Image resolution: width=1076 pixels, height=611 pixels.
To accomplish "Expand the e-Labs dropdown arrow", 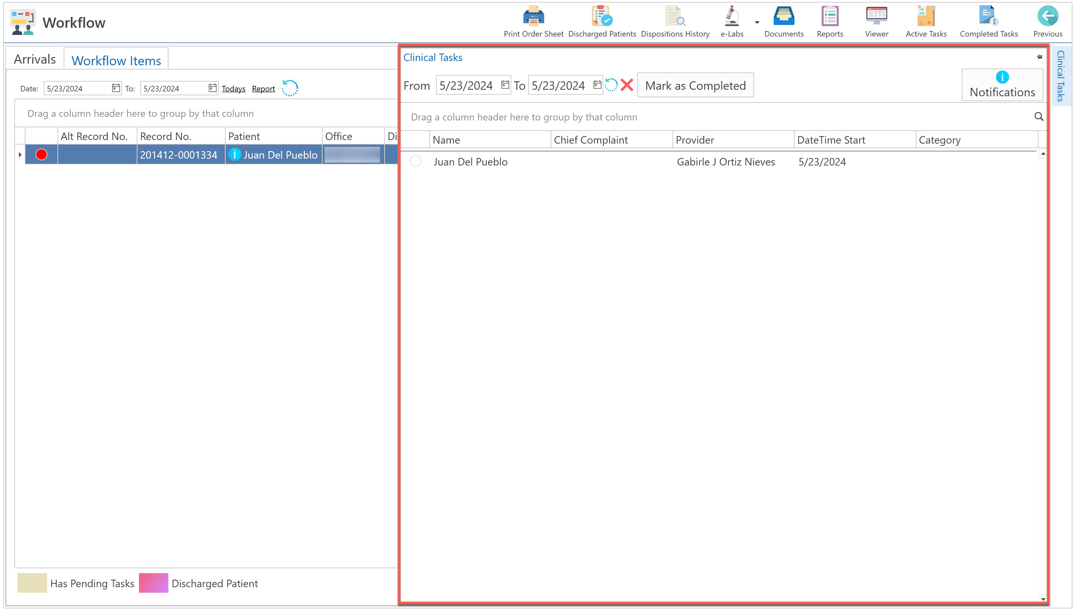I will coord(757,23).
